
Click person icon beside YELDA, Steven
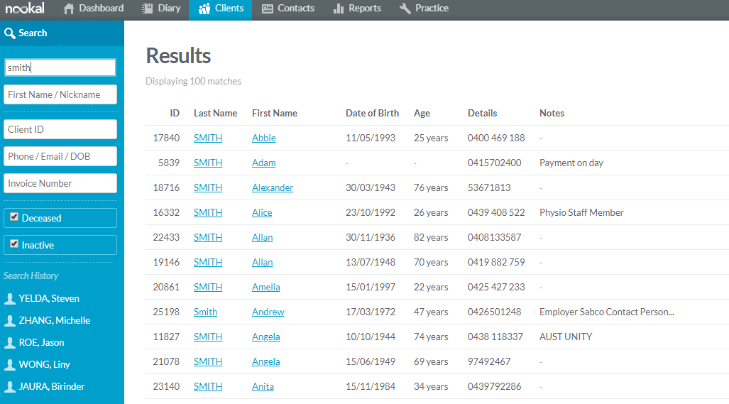pyautogui.click(x=10, y=299)
